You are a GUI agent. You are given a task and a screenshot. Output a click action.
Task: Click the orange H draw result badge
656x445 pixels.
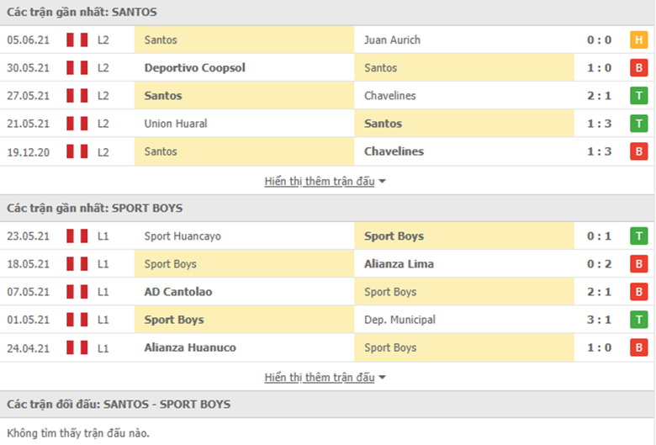pos(639,40)
